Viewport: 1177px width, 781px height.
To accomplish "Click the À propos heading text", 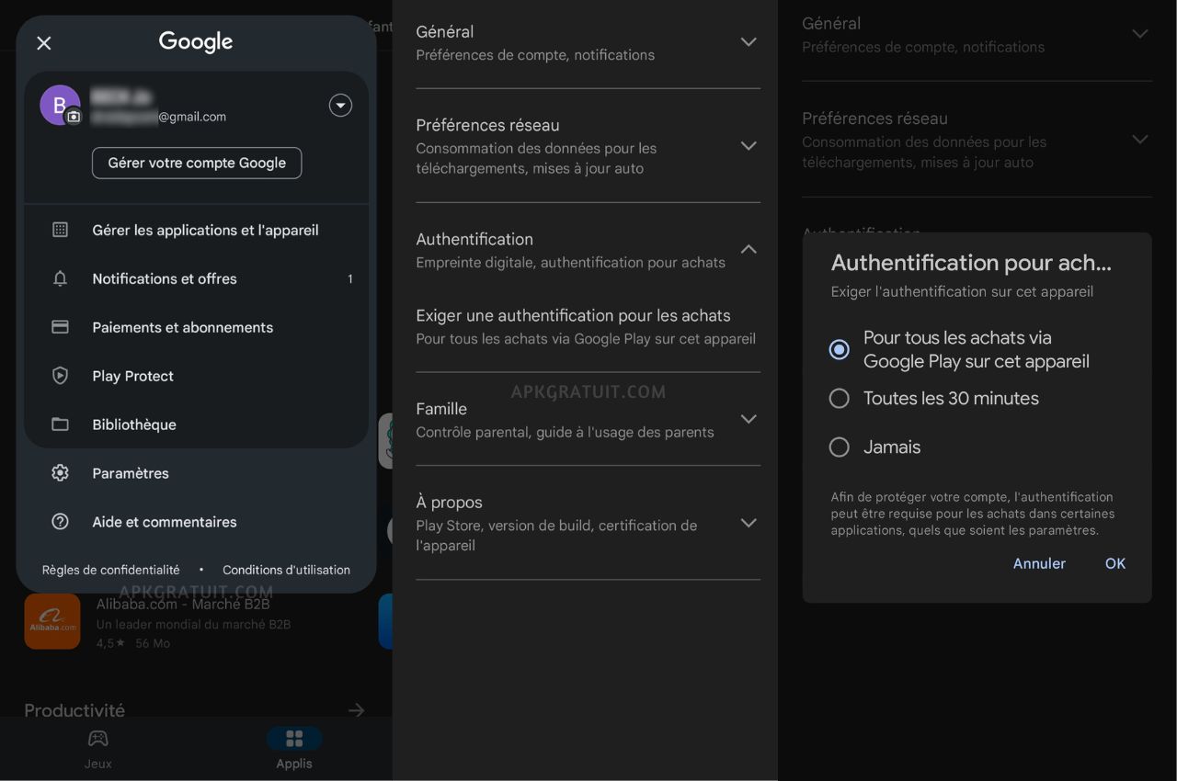I will [x=450, y=503].
